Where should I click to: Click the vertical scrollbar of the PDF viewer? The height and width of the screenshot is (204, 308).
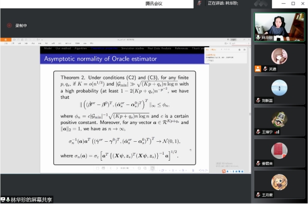coord(250,110)
